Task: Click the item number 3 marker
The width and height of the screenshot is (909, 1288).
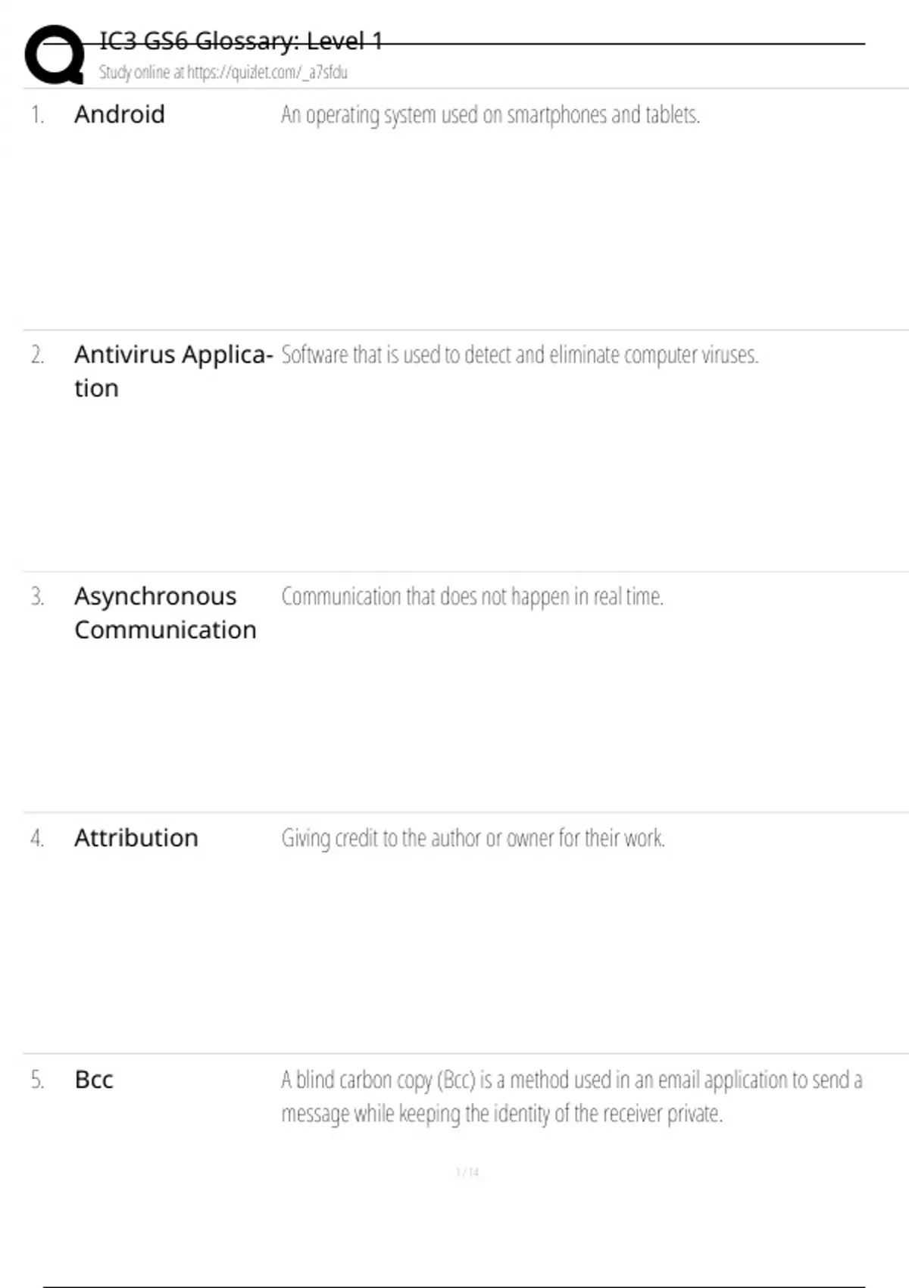Action: click(37, 597)
